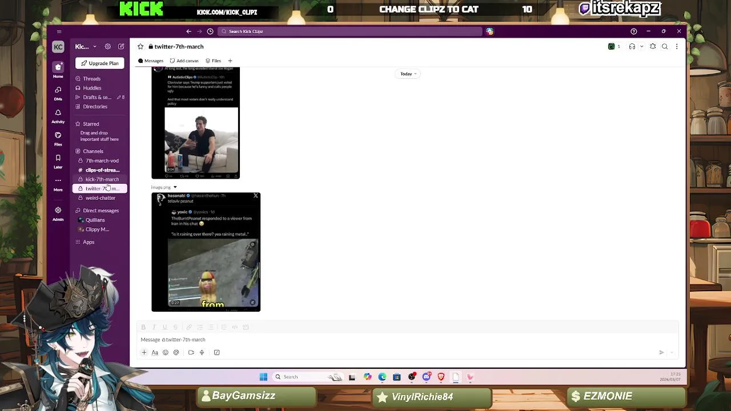The image size is (731, 411).
Task: Click the Add canvas tab
Action: (x=184, y=61)
